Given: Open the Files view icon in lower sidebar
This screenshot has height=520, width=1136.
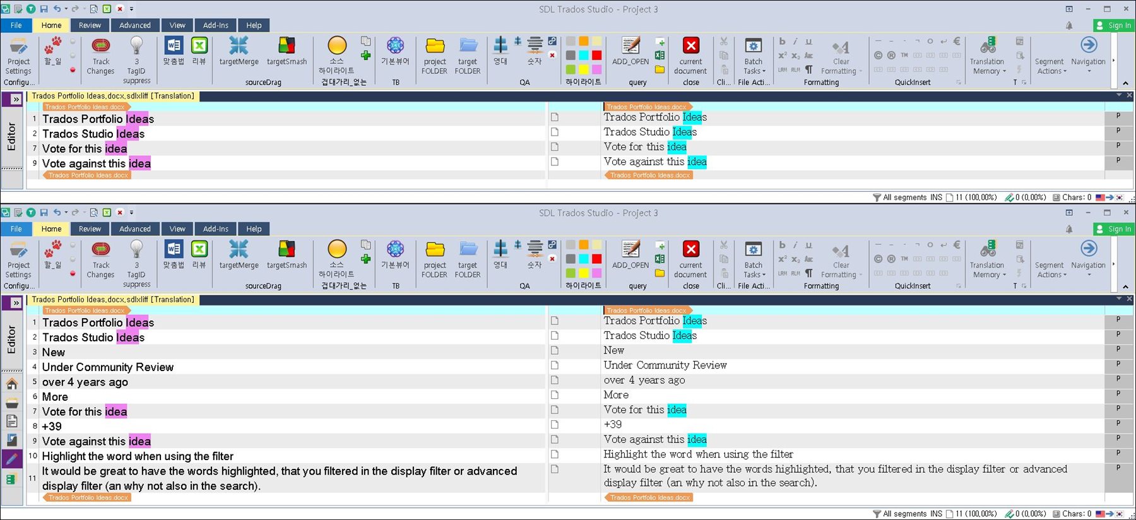Looking at the screenshot, I should pyautogui.click(x=11, y=421).
